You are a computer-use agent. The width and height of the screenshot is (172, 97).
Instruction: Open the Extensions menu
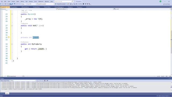(x=41, y=2)
